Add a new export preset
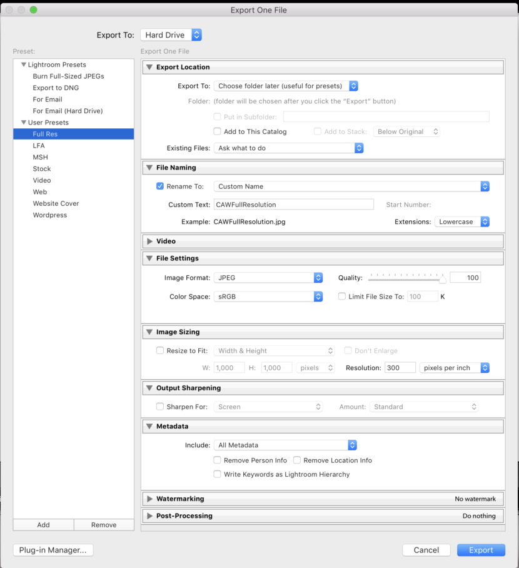The width and height of the screenshot is (519, 568). point(43,524)
